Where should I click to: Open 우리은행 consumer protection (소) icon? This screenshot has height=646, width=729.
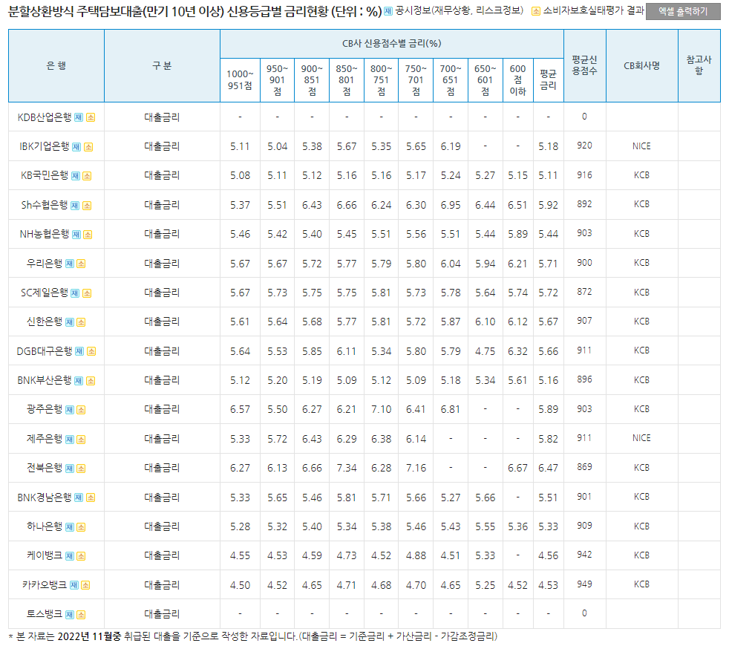[81, 264]
